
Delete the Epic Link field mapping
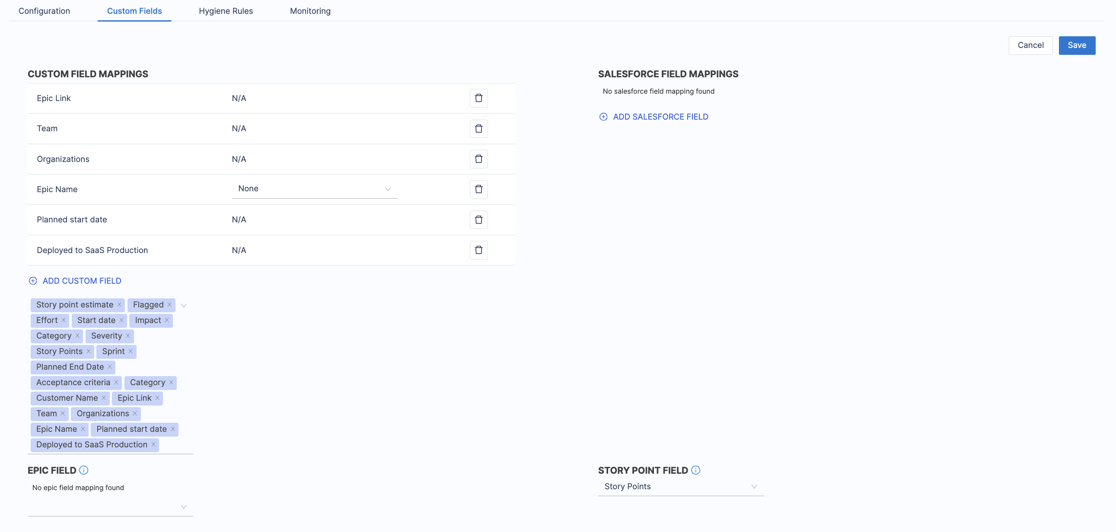coord(478,98)
